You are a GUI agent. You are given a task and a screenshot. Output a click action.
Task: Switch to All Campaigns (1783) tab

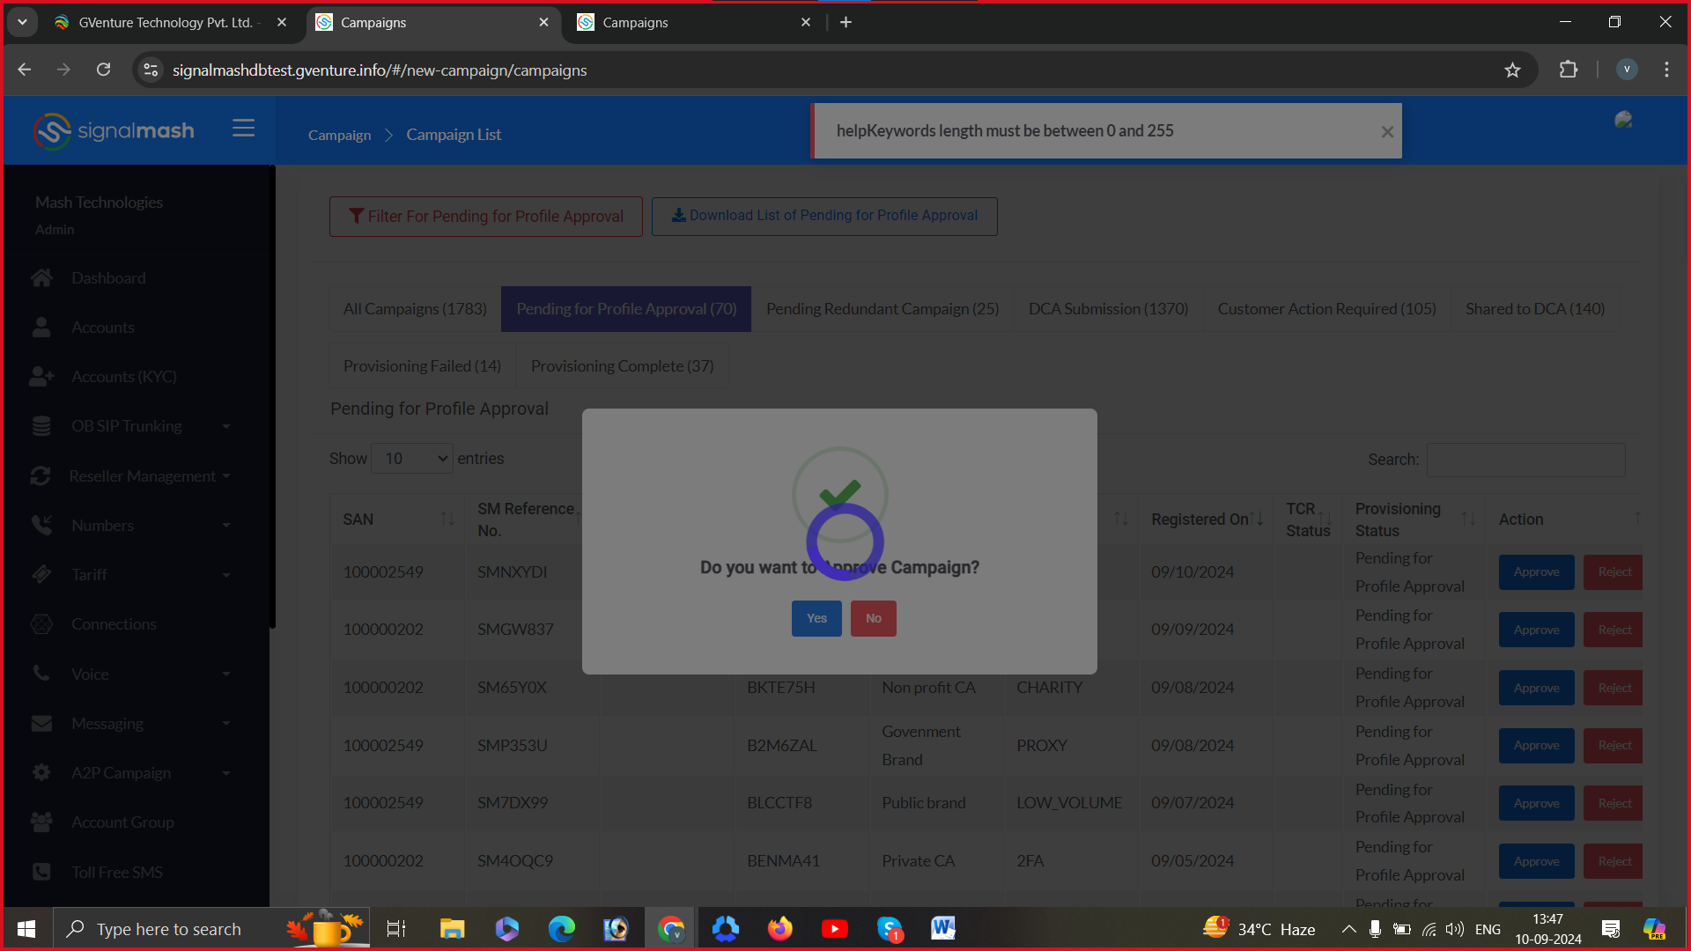point(415,309)
